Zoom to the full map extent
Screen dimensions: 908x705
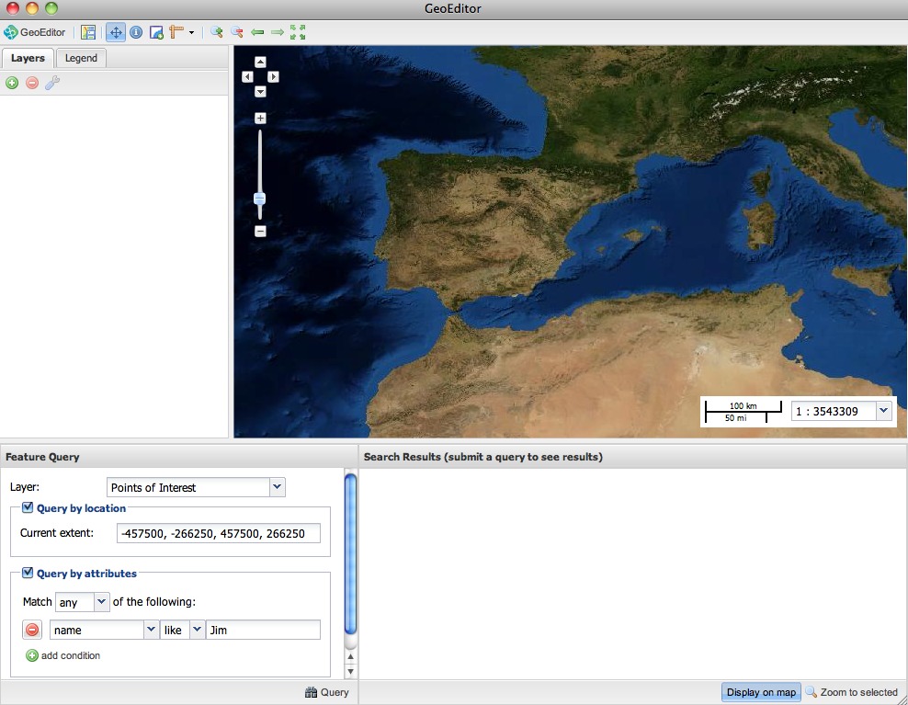[298, 32]
